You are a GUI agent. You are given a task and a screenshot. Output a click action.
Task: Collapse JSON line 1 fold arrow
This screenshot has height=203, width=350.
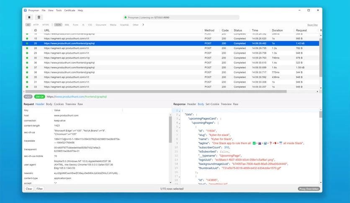[x=180, y=111]
